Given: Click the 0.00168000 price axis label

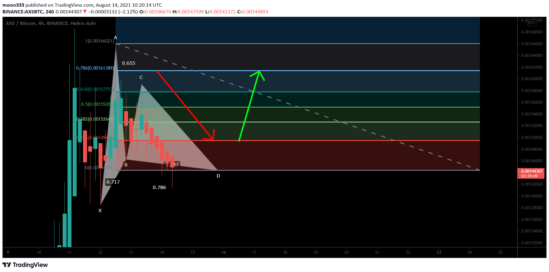Looking at the screenshot, I should click(532, 32).
